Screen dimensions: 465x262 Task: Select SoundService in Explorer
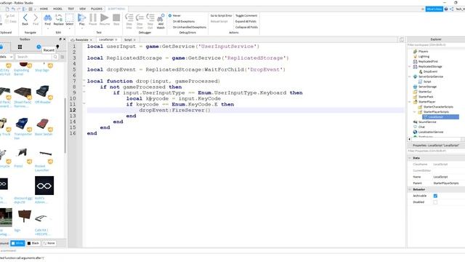pos(427,122)
